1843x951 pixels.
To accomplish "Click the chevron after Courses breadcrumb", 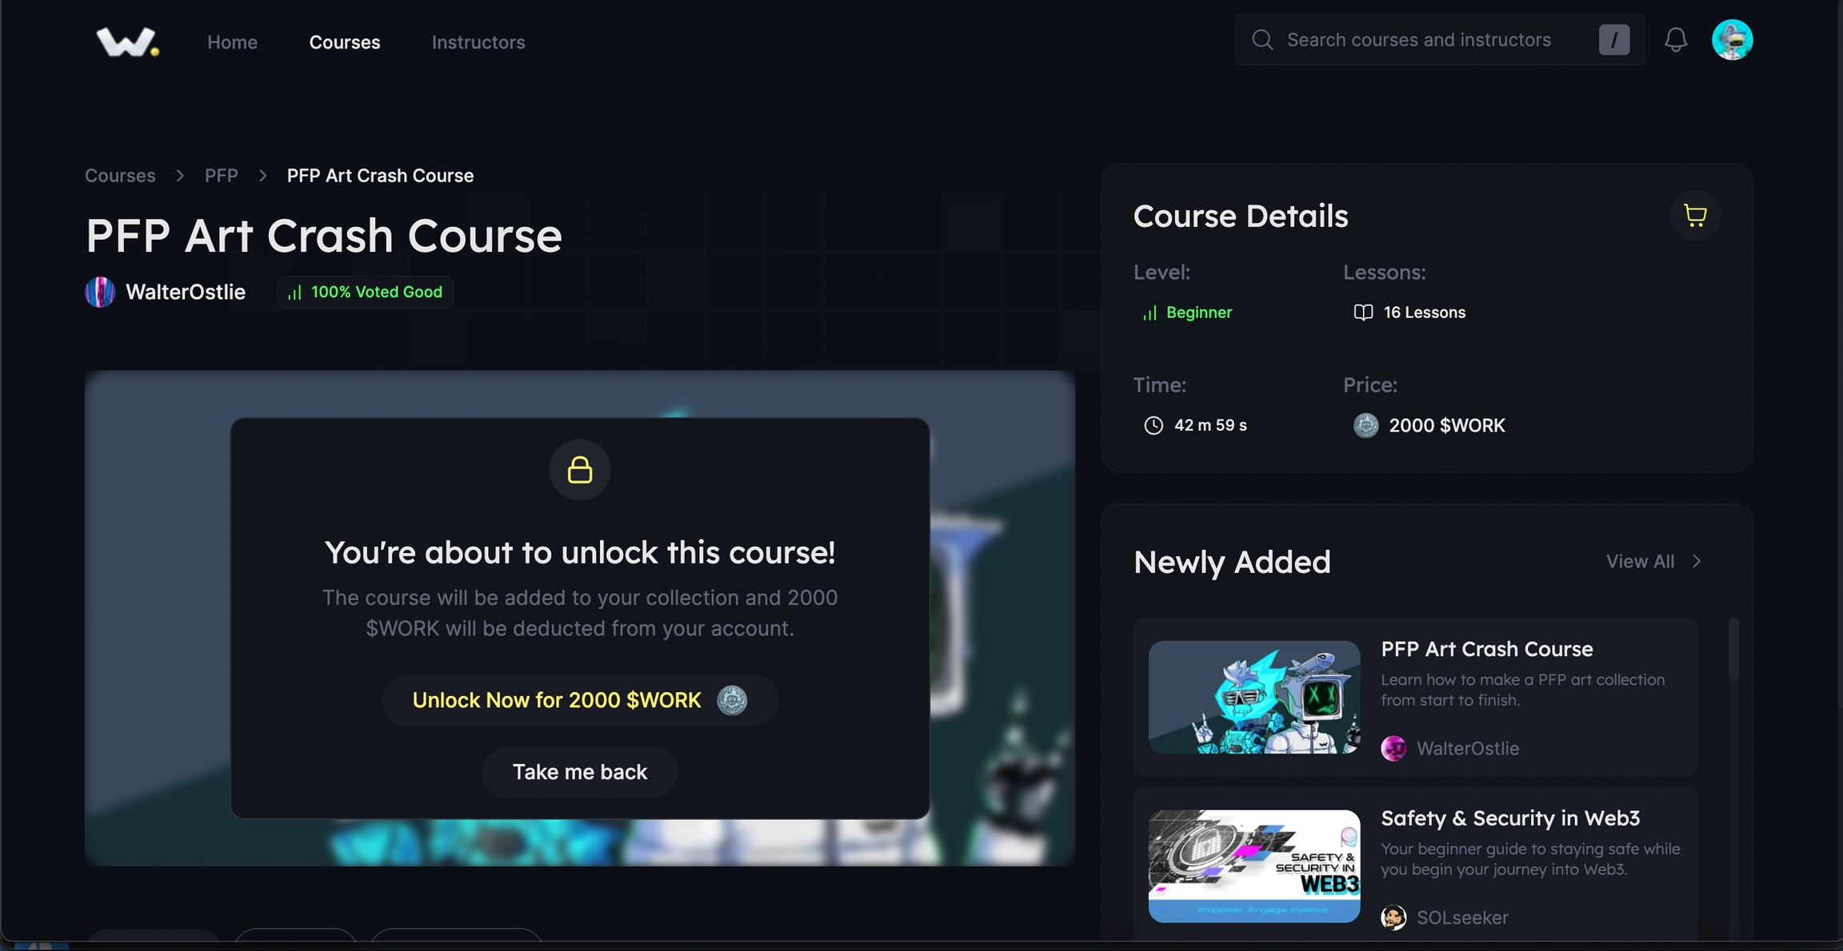I will (180, 176).
